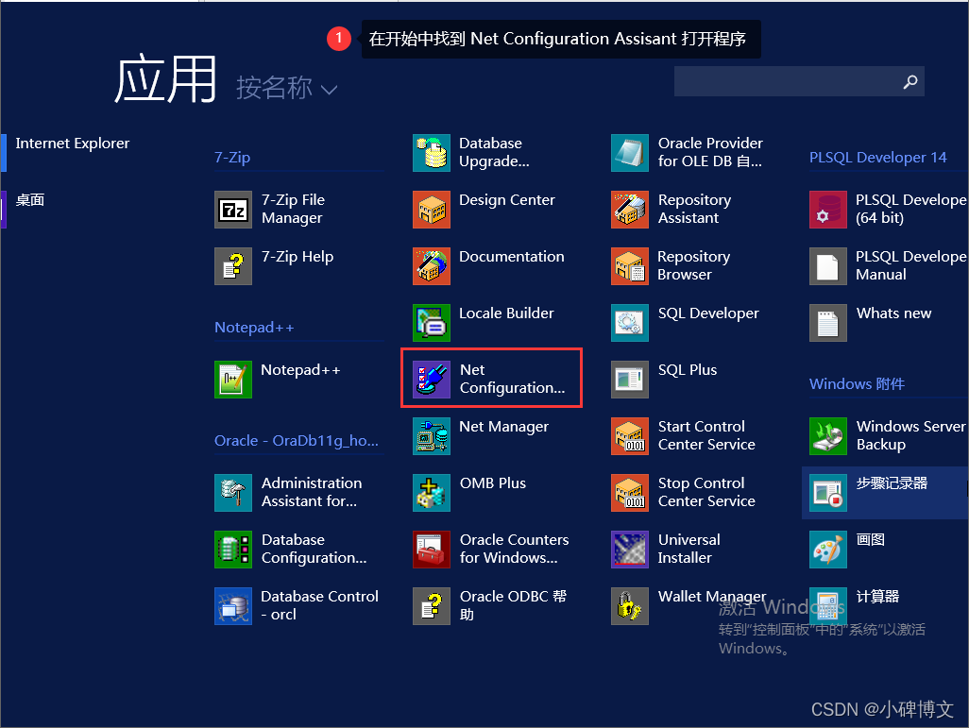Image resolution: width=969 pixels, height=728 pixels.
Task: Open PLSQL Developer Manual icon
Action: point(828,266)
